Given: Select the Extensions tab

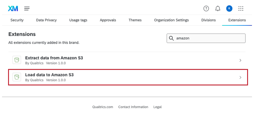Looking at the screenshot, I should [x=237, y=20].
